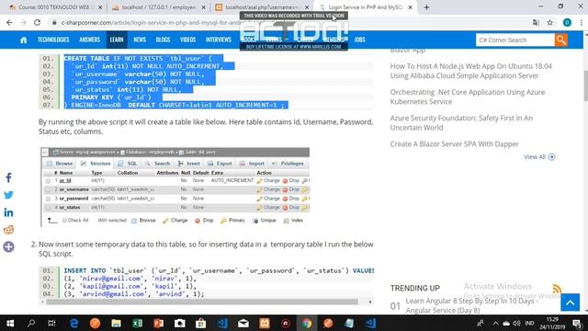The image size is (588, 331).
Task: Open the Videos menu item
Action: (x=187, y=40)
